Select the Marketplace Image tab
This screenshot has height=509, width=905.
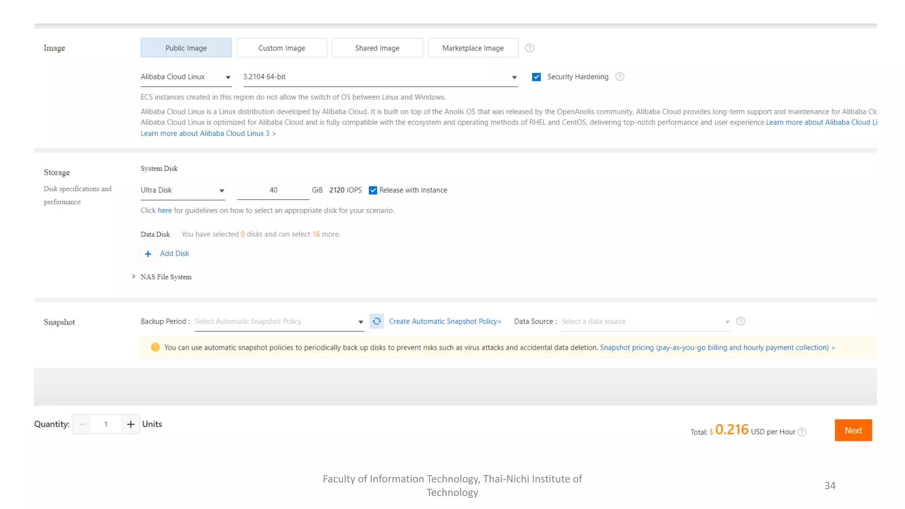click(472, 48)
